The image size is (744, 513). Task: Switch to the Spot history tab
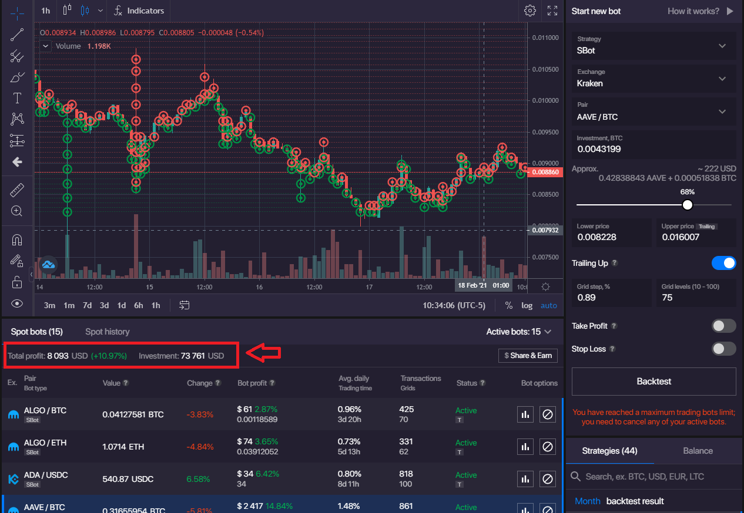click(107, 332)
